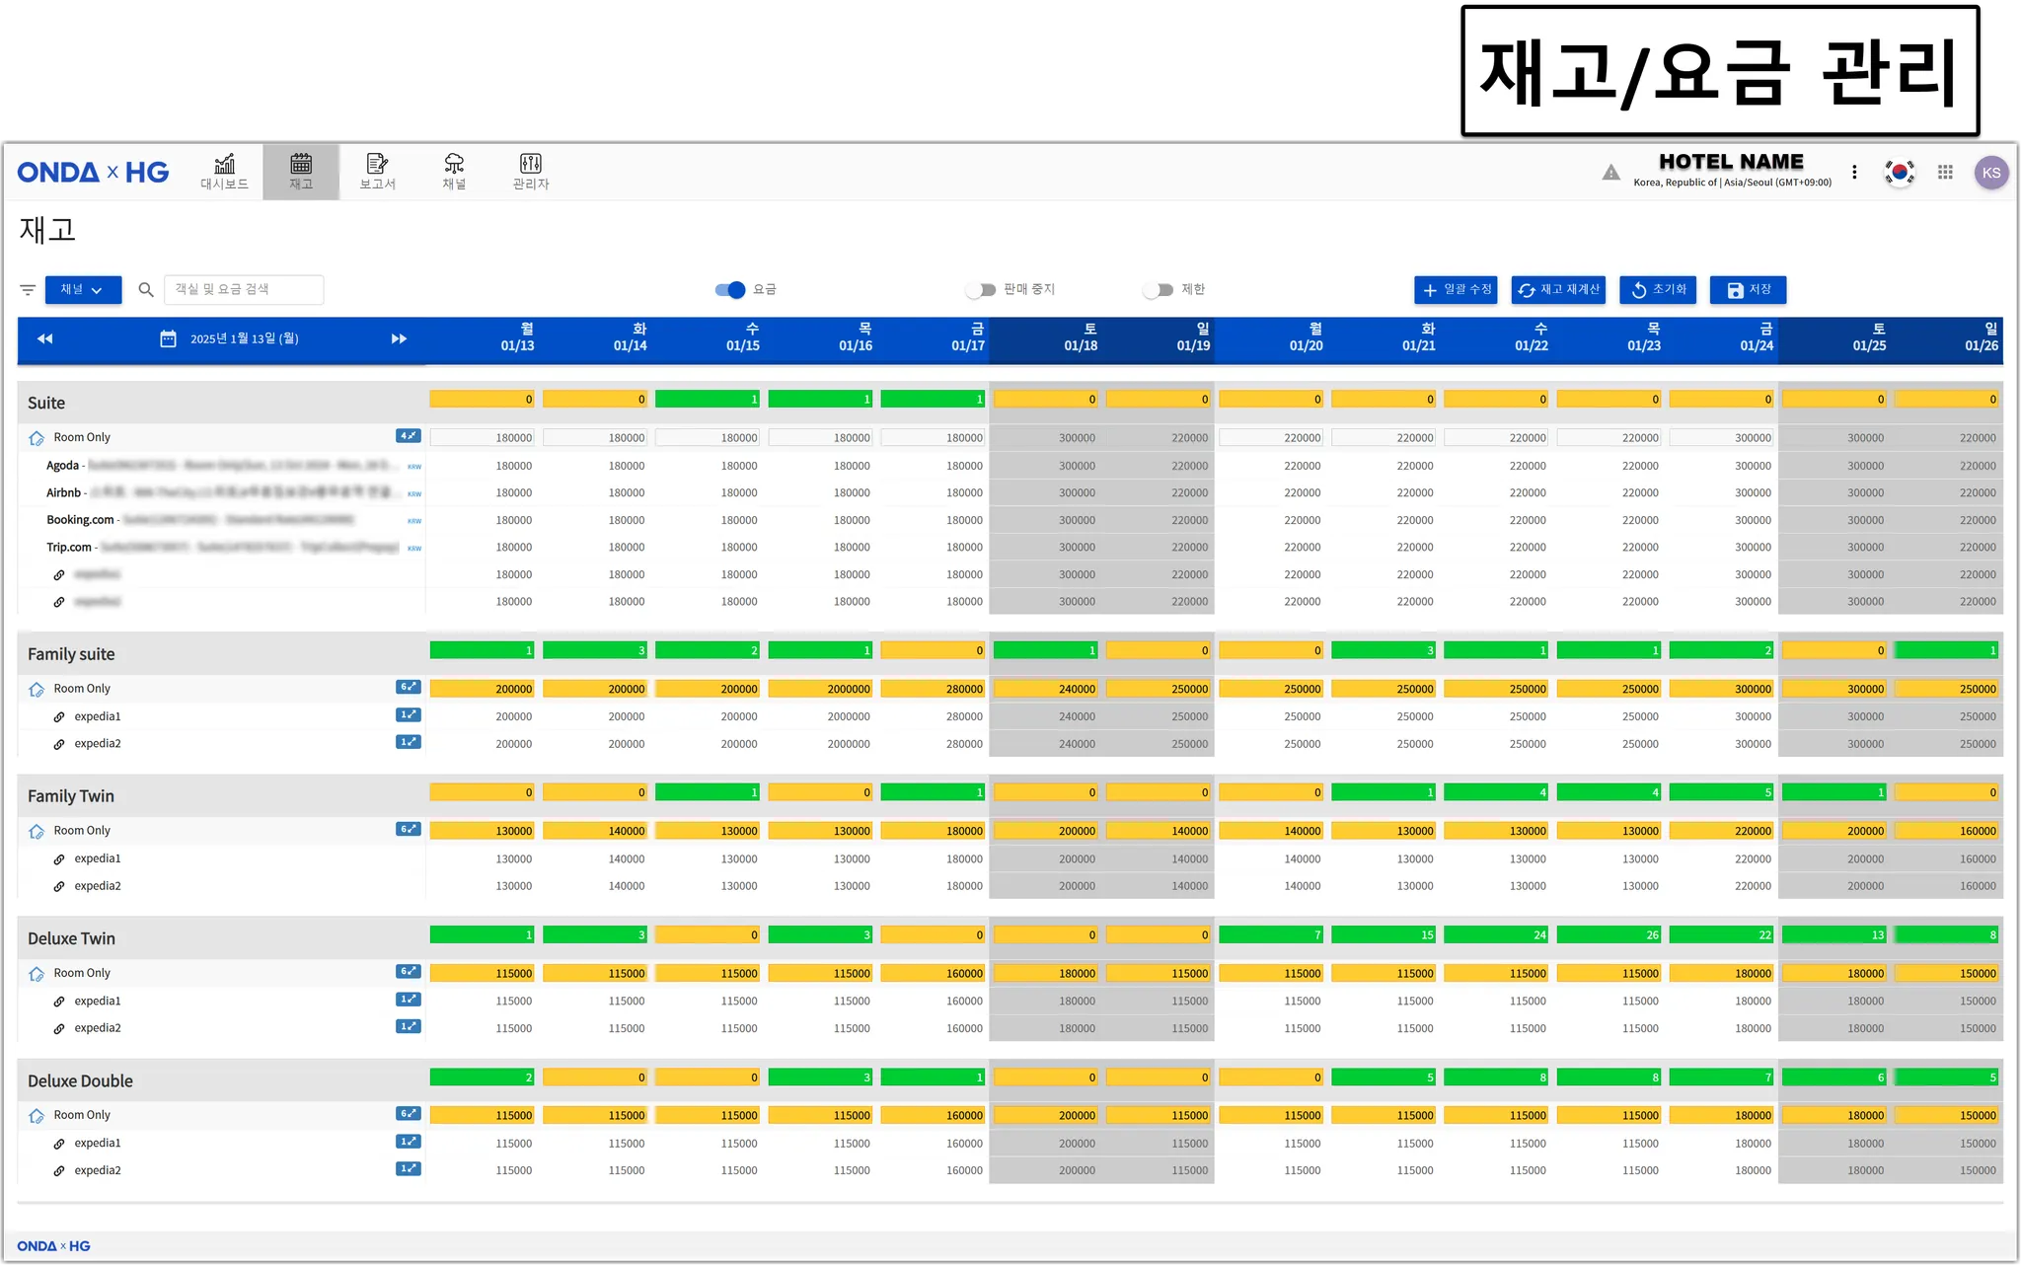Screen dimensions: 2021x1265
Task: Open the 채널 dropdown filter
Action: point(83,290)
